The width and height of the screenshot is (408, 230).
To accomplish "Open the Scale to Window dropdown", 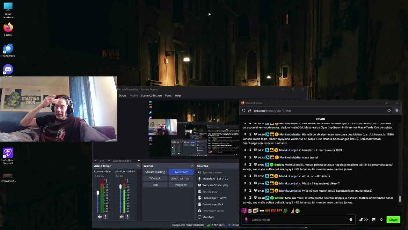I will click(126, 161).
